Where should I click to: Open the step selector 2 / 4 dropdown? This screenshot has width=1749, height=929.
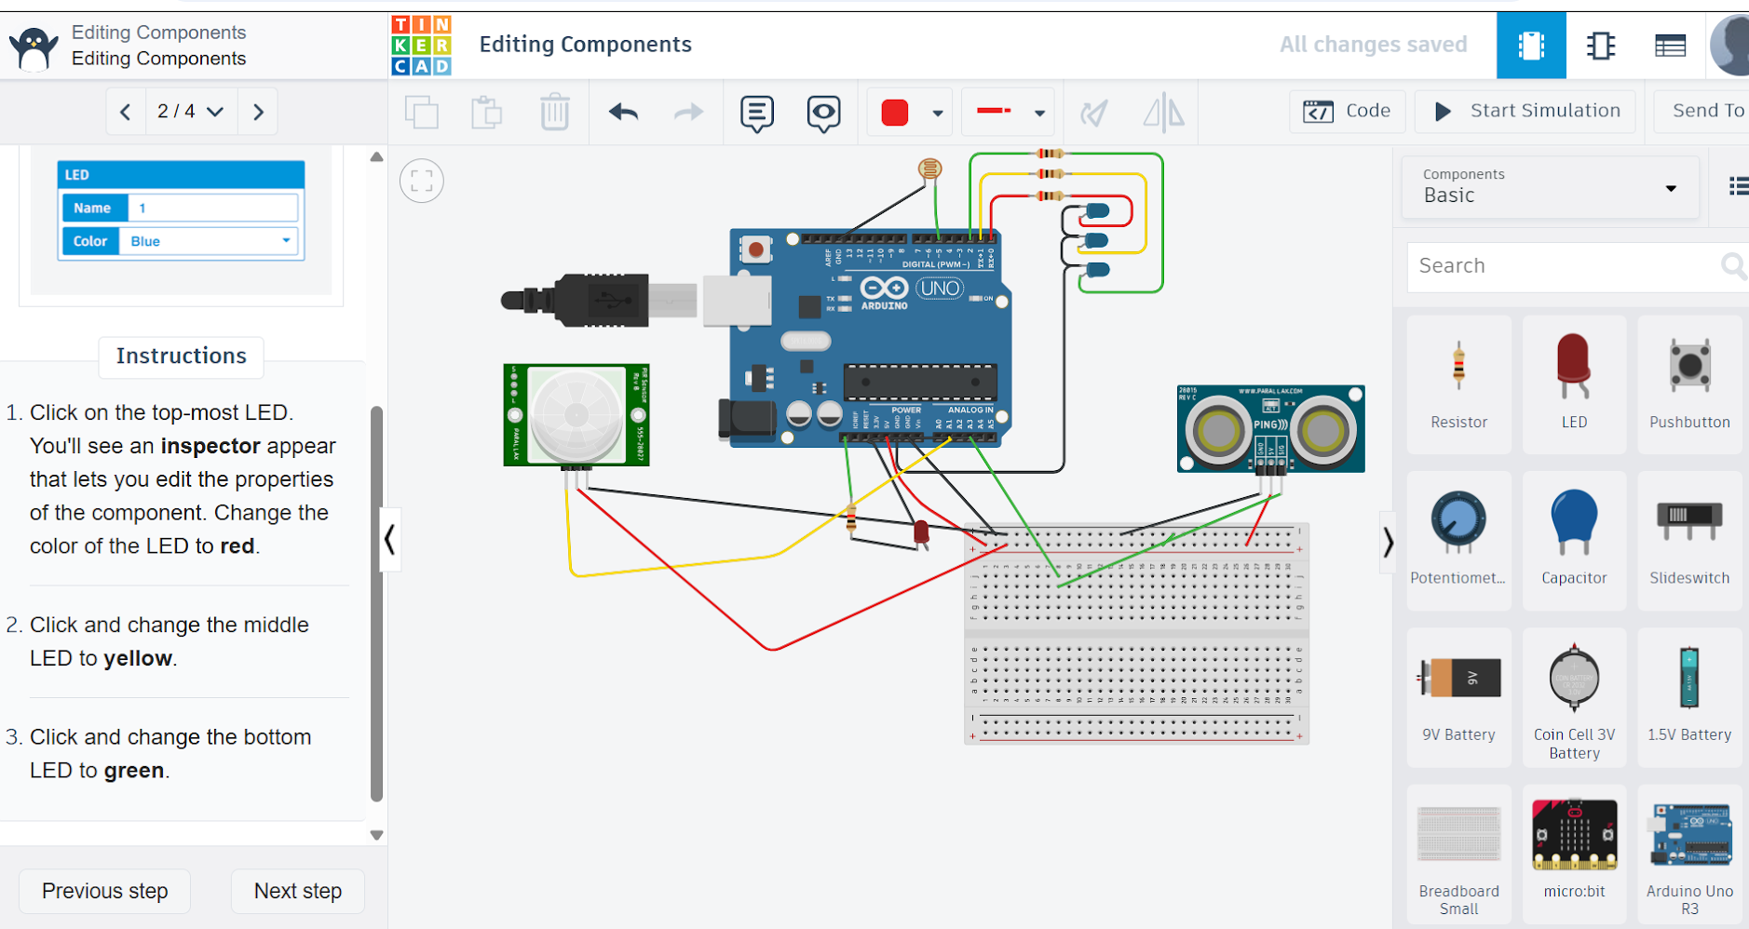pos(191,112)
